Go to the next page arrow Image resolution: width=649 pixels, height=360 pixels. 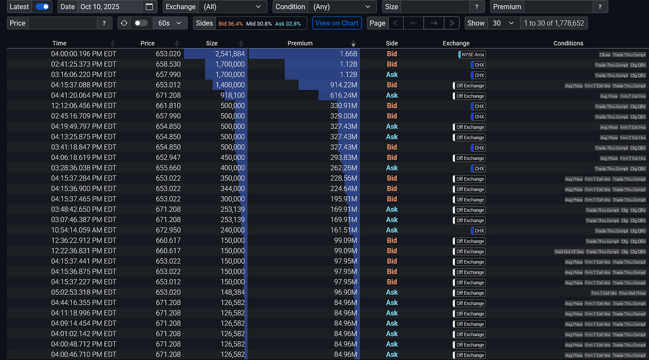[434, 23]
